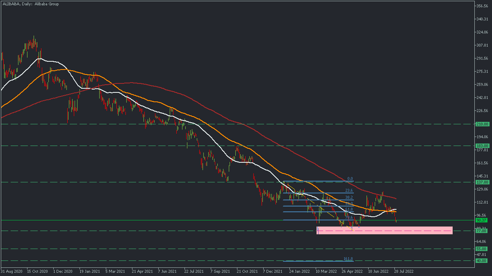This screenshot has width=492, height=276.
Task: Click the Fibonacci 161.8 extension label
Action: pos(348,259)
